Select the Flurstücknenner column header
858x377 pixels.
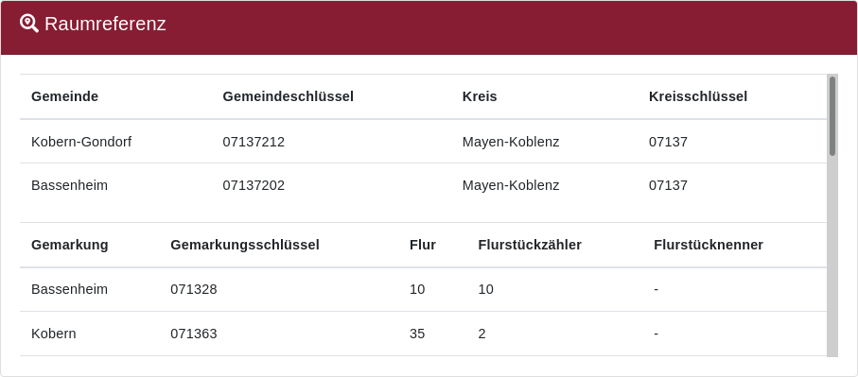coord(709,245)
